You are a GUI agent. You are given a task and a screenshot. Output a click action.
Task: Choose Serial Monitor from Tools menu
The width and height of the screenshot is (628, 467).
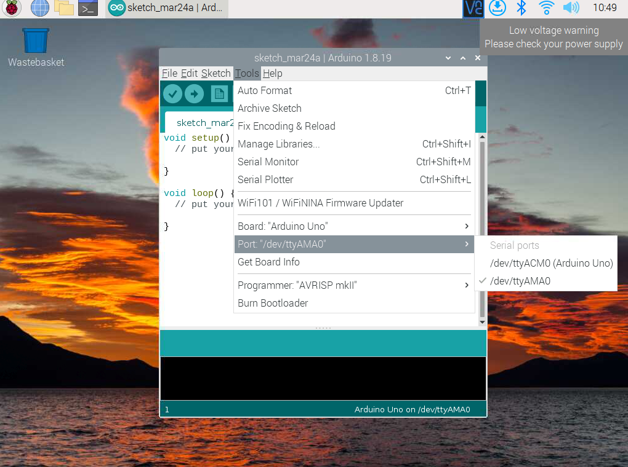click(x=268, y=162)
